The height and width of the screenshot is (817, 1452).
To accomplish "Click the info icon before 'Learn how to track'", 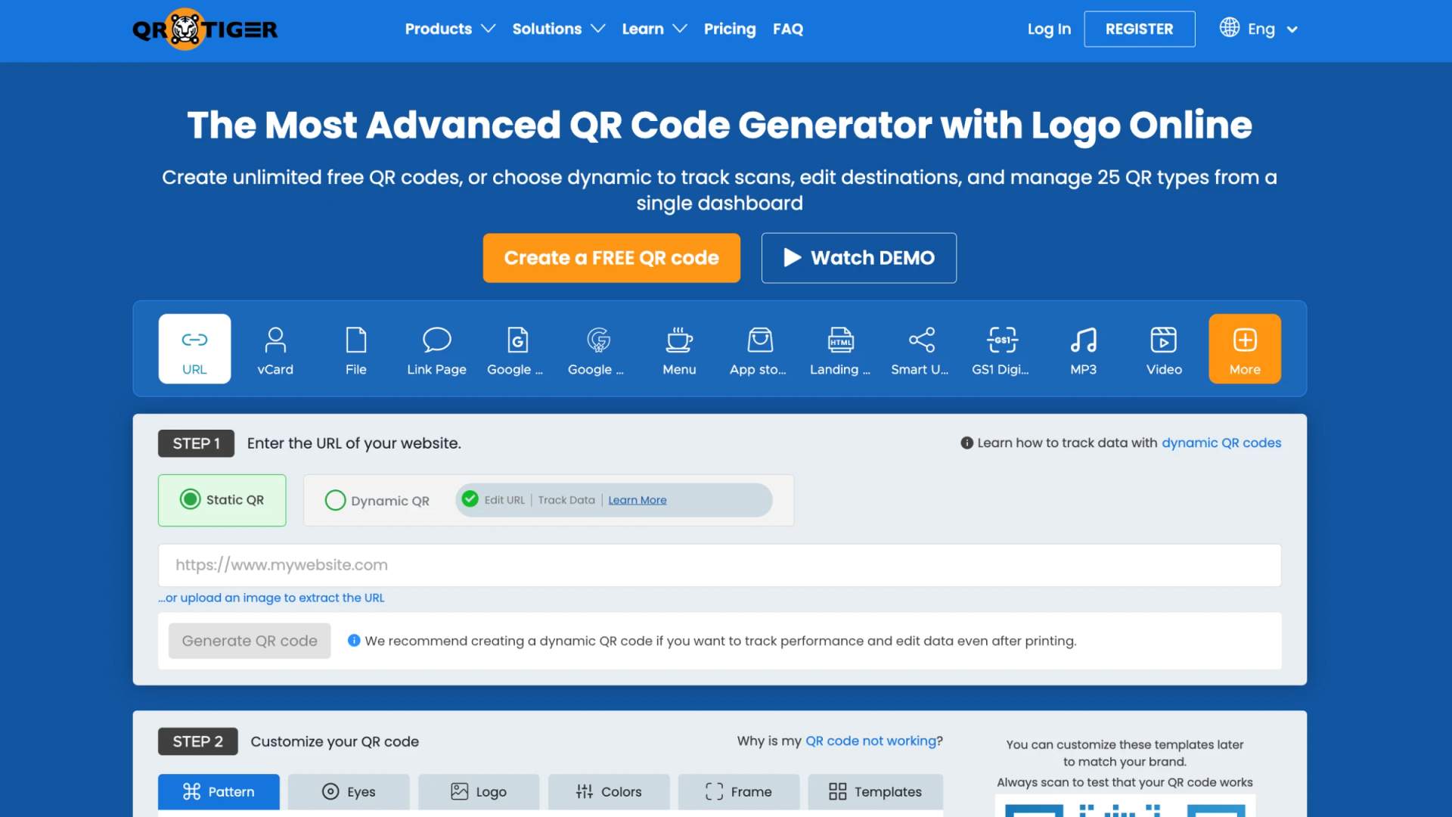I will tap(966, 443).
